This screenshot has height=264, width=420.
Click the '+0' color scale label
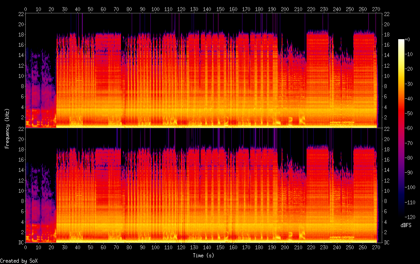[x=407, y=39]
